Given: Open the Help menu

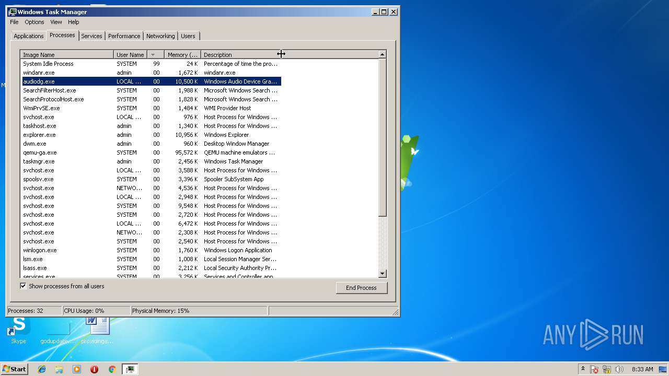Looking at the screenshot, I should tap(74, 22).
